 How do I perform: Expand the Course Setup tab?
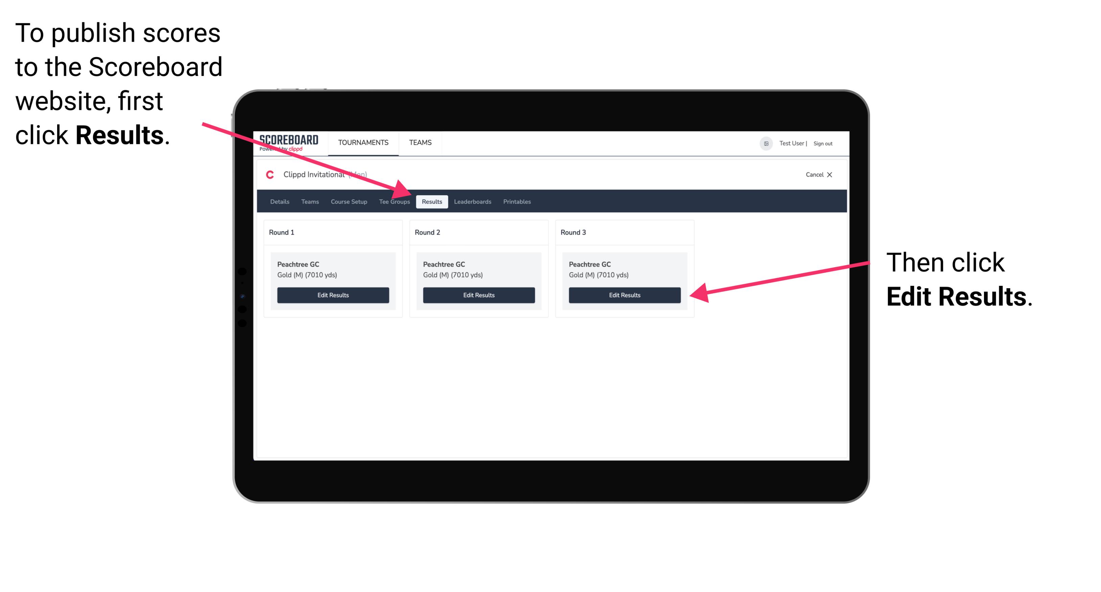(349, 202)
